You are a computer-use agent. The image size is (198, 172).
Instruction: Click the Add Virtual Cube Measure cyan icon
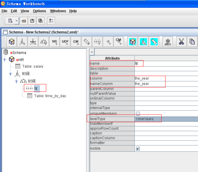pos(154,42)
